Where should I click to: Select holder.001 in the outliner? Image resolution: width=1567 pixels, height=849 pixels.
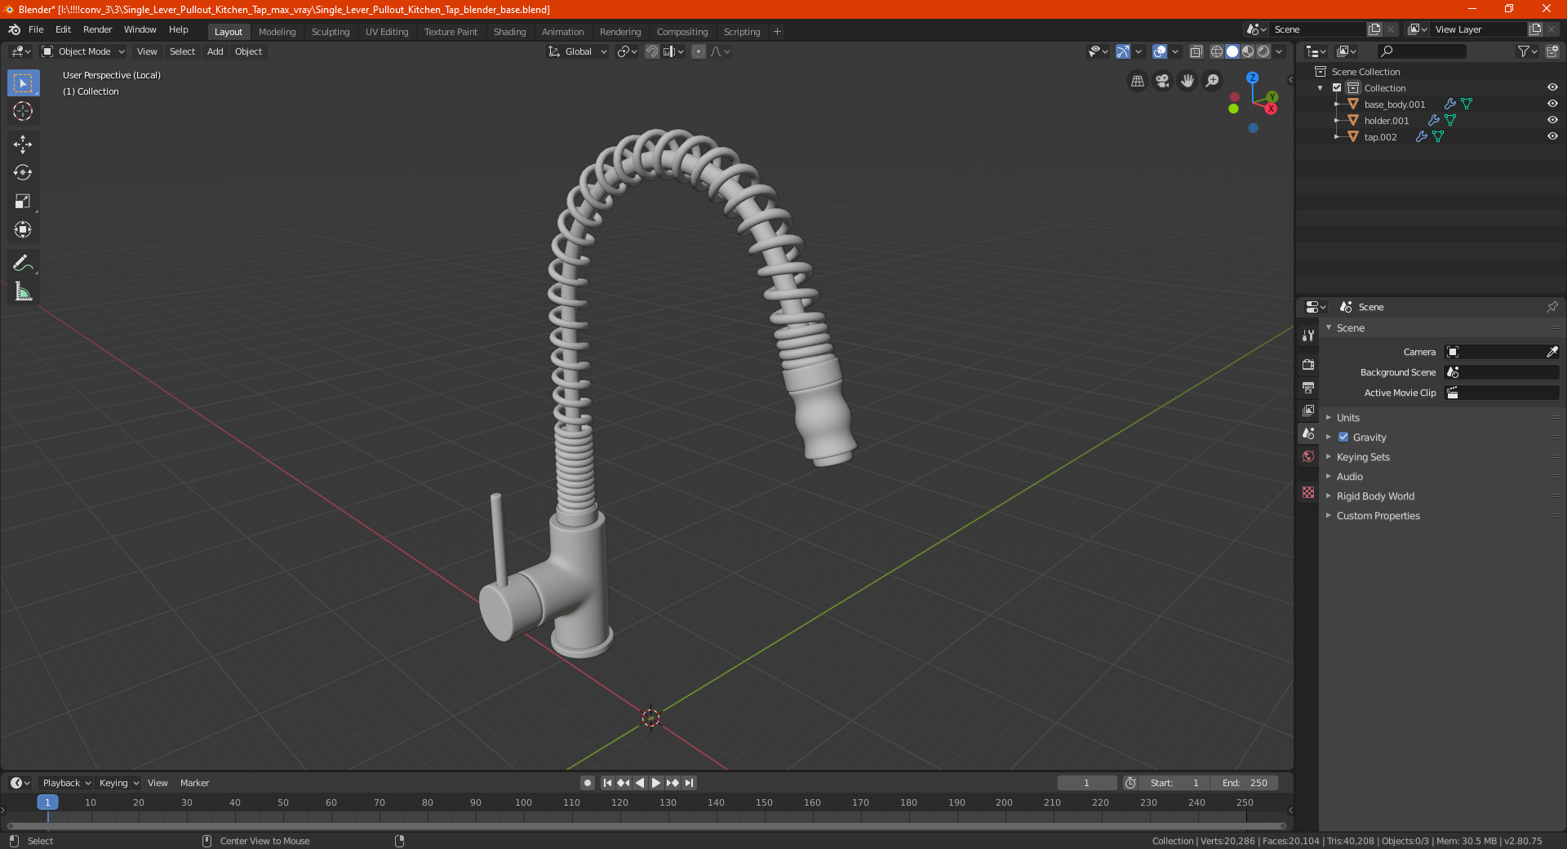click(x=1386, y=121)
